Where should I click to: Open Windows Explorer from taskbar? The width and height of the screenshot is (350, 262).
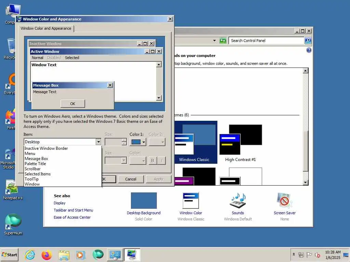pos(64,254)
